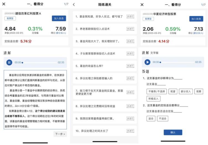The image size is (208, 145).
Task: Open item 9 我想回家商量商量再做打算
Action: click(105, 118)
